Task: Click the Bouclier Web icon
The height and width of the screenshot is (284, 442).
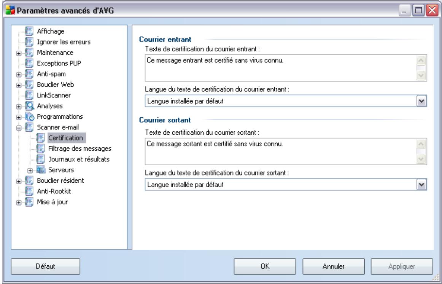Action: [29, 85]
